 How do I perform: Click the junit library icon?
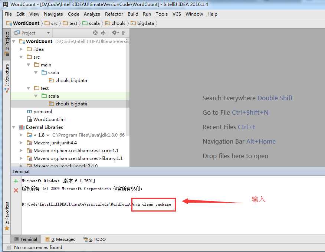pyautogui.click(x=29, y=143)
